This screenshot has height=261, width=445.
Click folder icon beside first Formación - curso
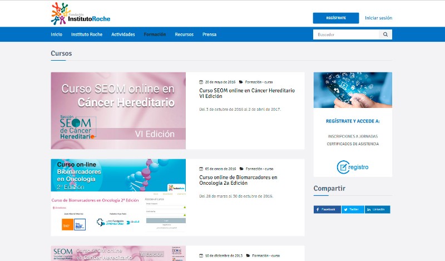241,82
